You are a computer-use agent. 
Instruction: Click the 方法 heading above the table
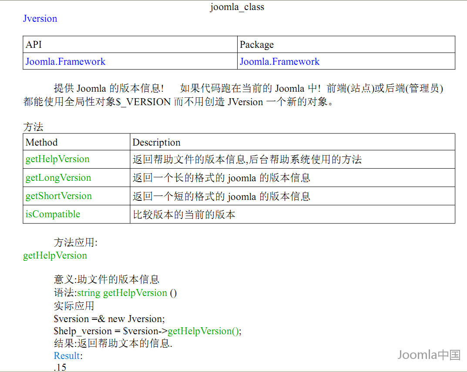pyautogui.click(x=34, y=127)
